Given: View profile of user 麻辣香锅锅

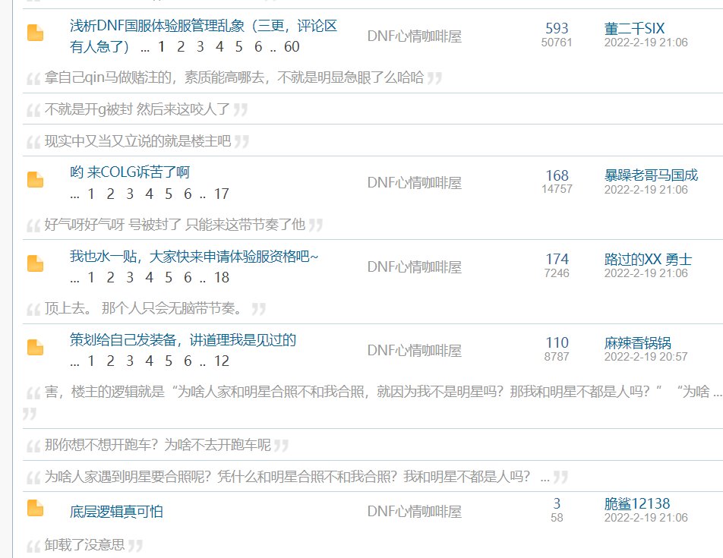Looking at the screenshot, I should click(x=638, y=343).
